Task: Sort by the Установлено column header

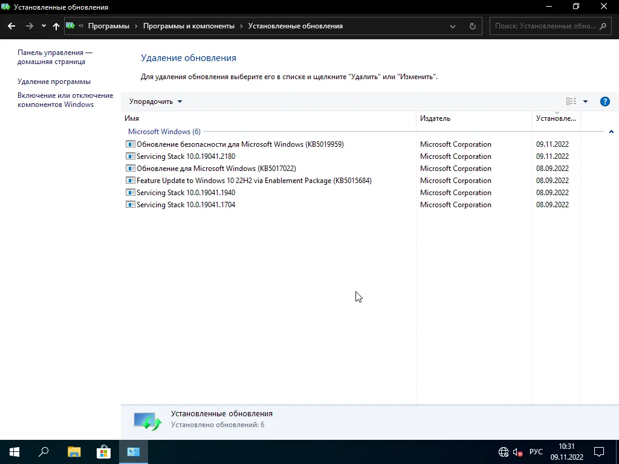Action: (x=556, y=118)
